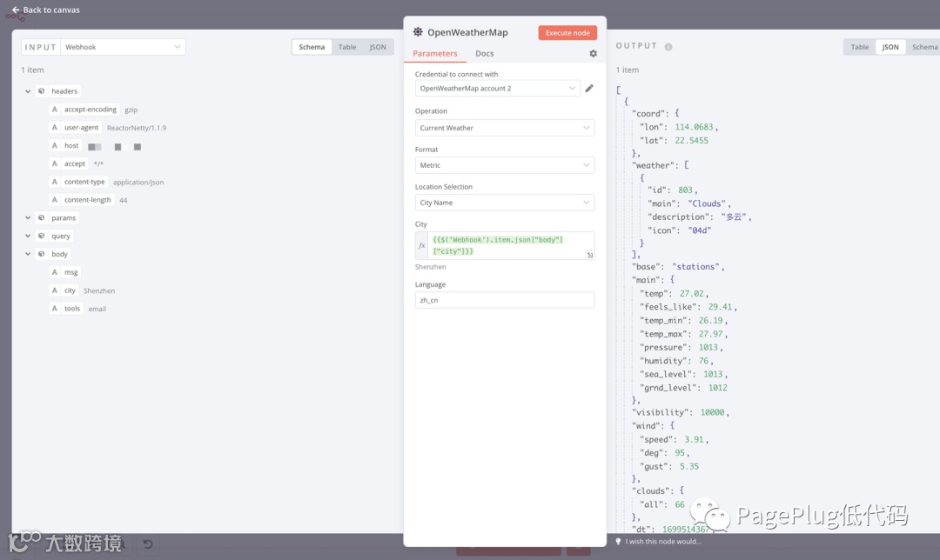Click the Language input field
This screenshot has width=940, height=560.
point(504,300)
